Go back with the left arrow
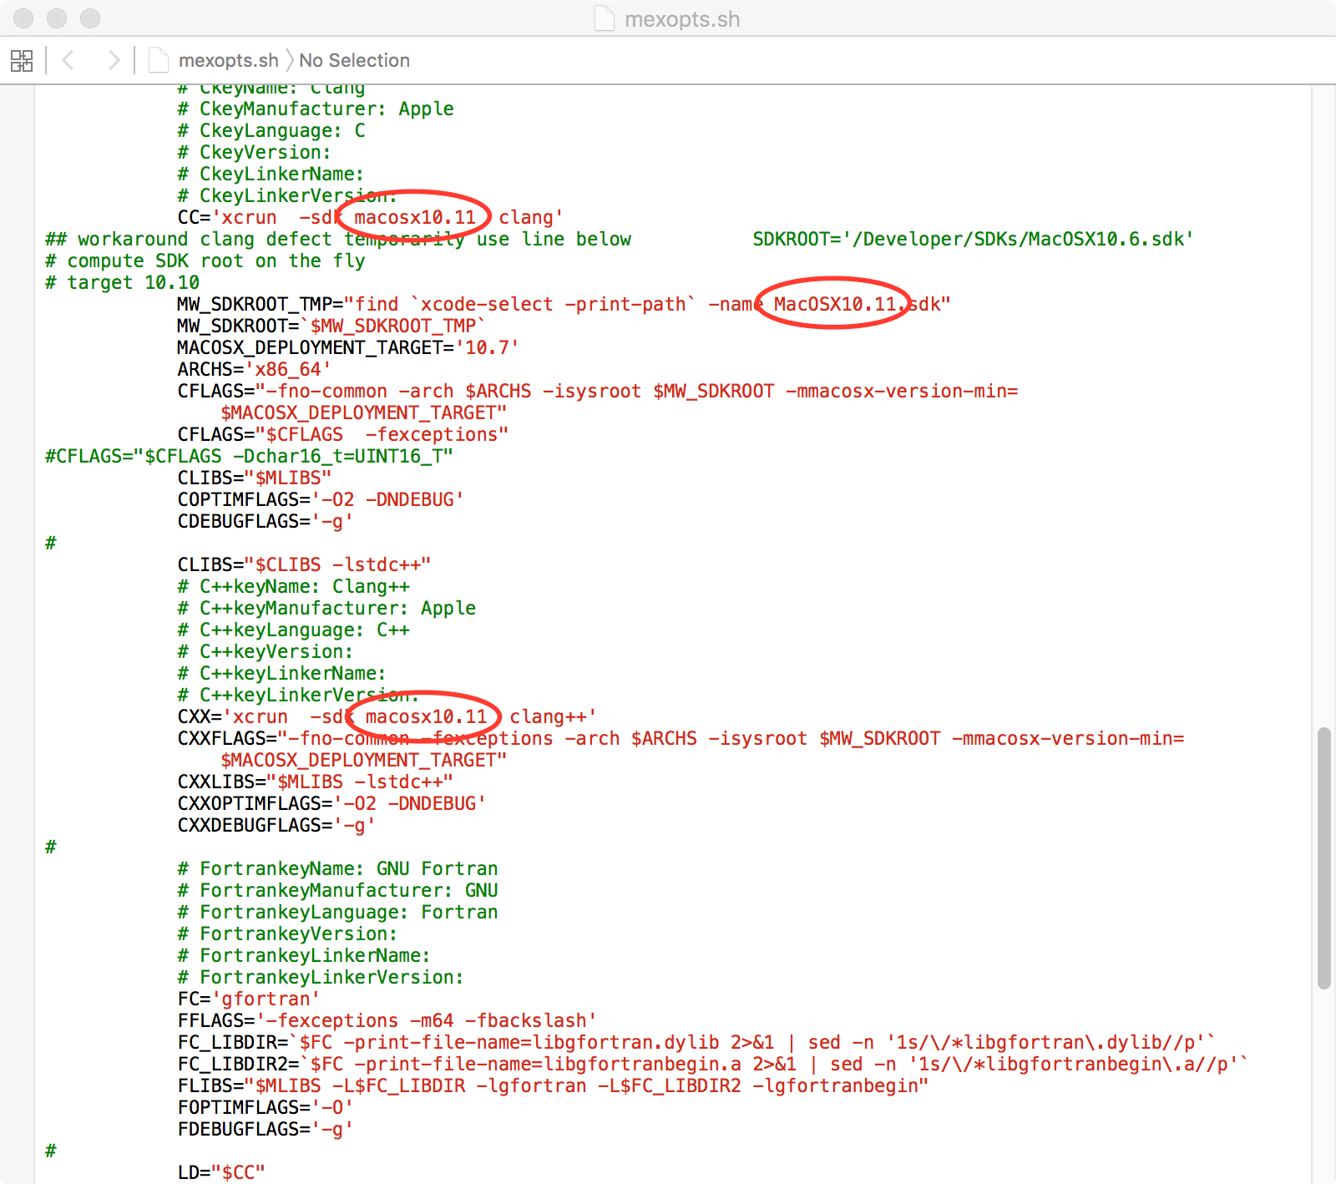 click(68, 60)
